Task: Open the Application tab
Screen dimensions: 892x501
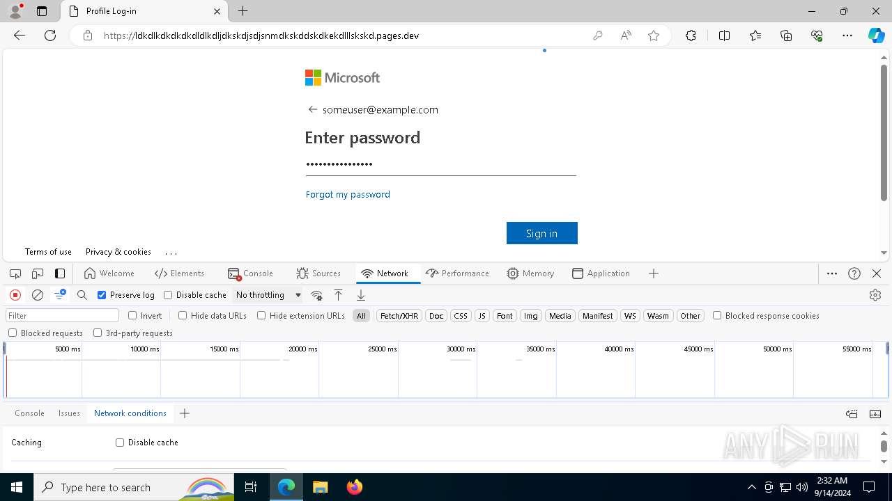Action: (601, 273)
